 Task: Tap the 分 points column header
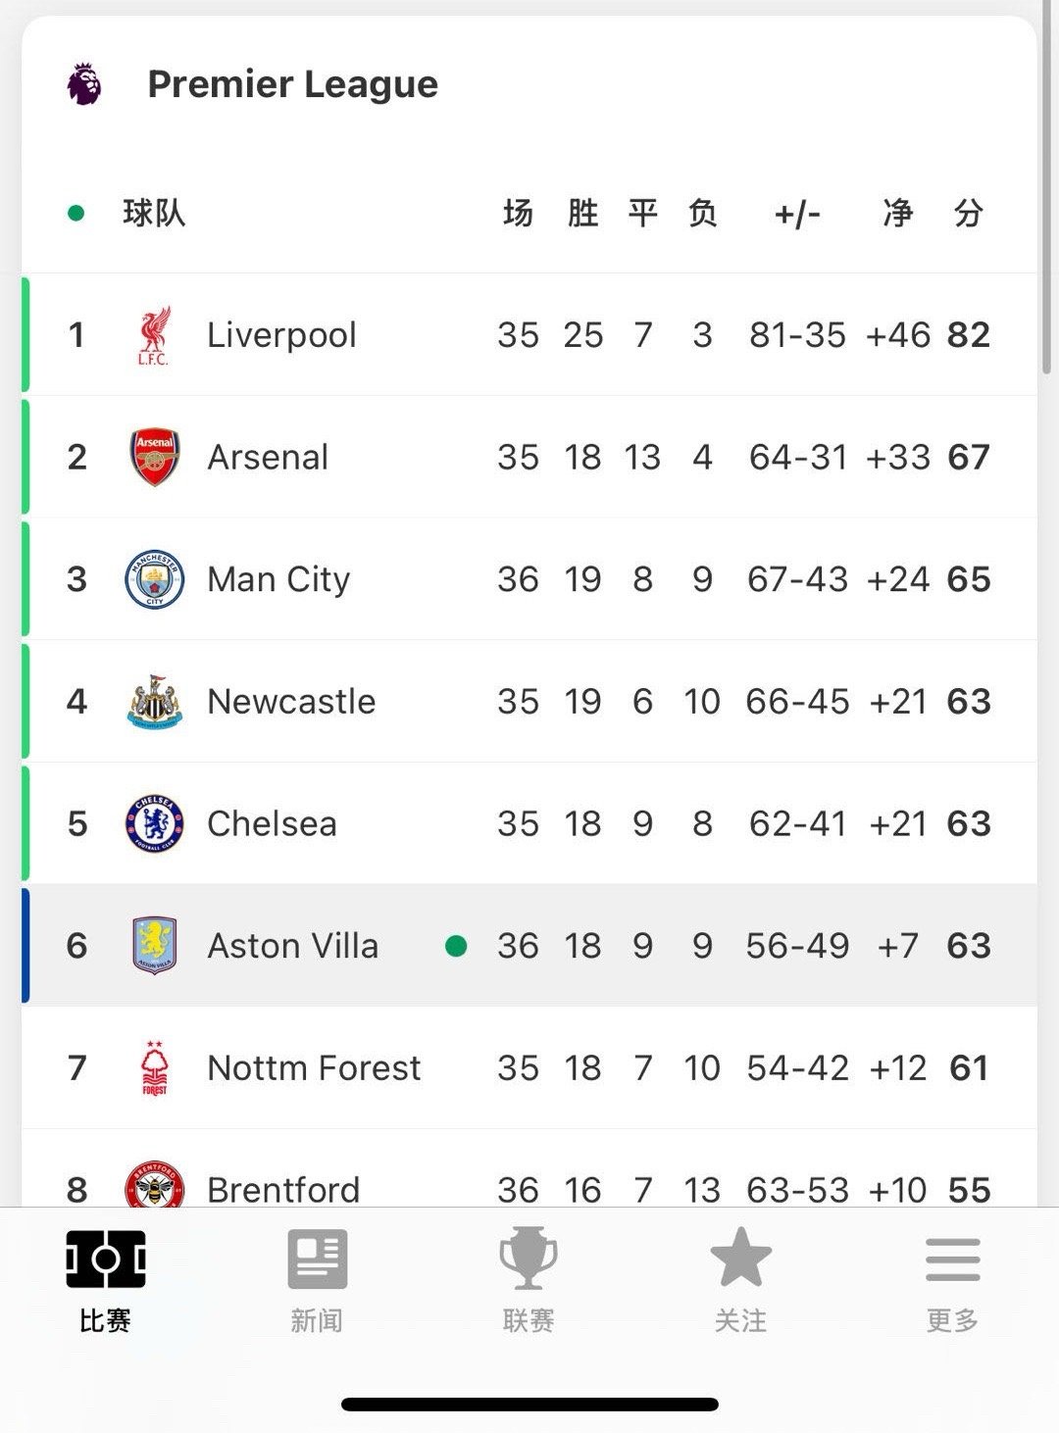click(969, 213)
